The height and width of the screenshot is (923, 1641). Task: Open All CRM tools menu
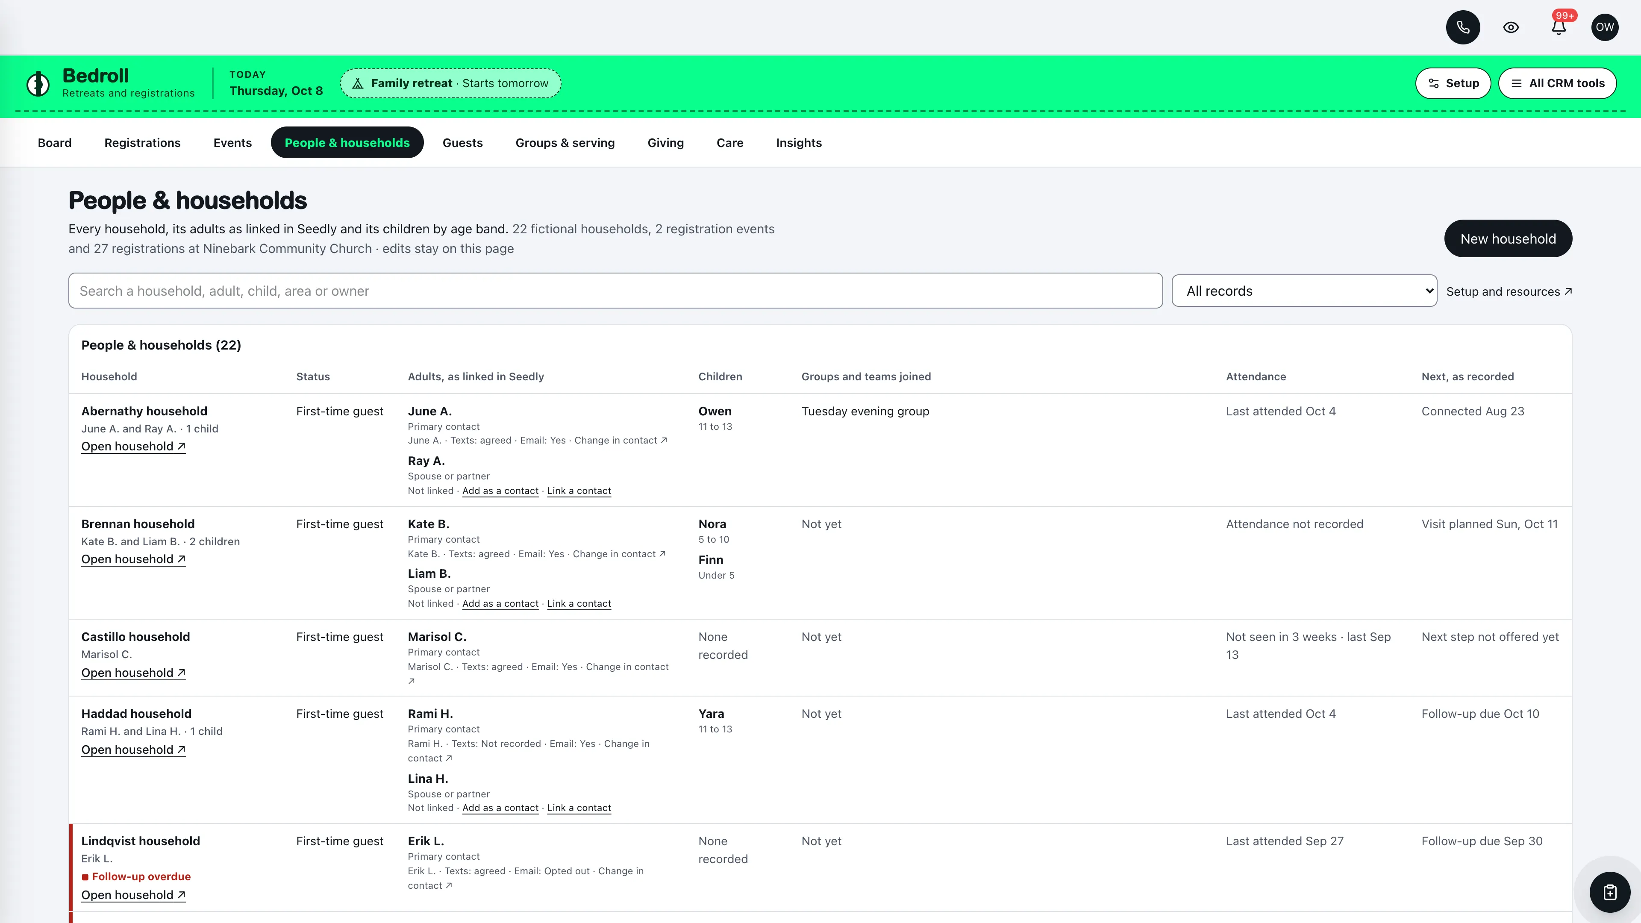[x=1558, y=83]
